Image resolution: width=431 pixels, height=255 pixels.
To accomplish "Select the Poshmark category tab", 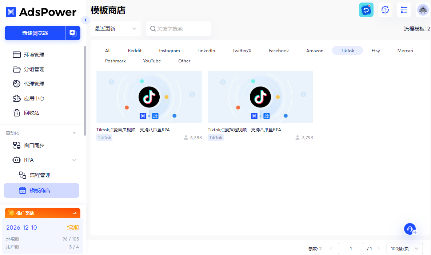I will pos(115,61).
